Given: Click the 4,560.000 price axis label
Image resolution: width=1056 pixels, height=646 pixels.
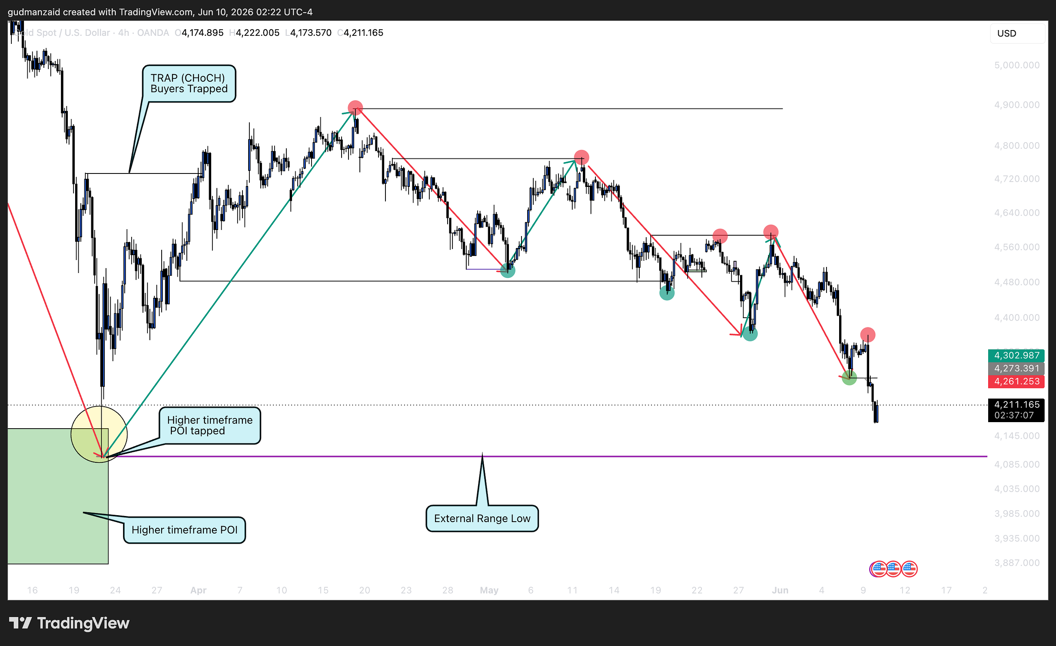Looking at the screenshot, I should (1017, 247).
